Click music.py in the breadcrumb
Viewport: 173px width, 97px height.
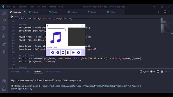[18, 17]
